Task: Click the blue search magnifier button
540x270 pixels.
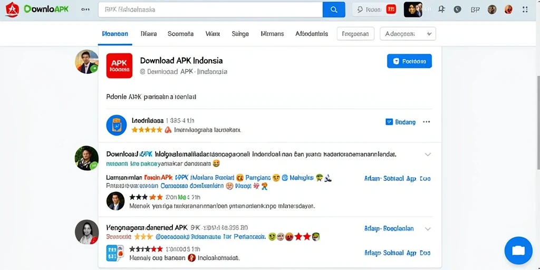Action: point(334,9)
